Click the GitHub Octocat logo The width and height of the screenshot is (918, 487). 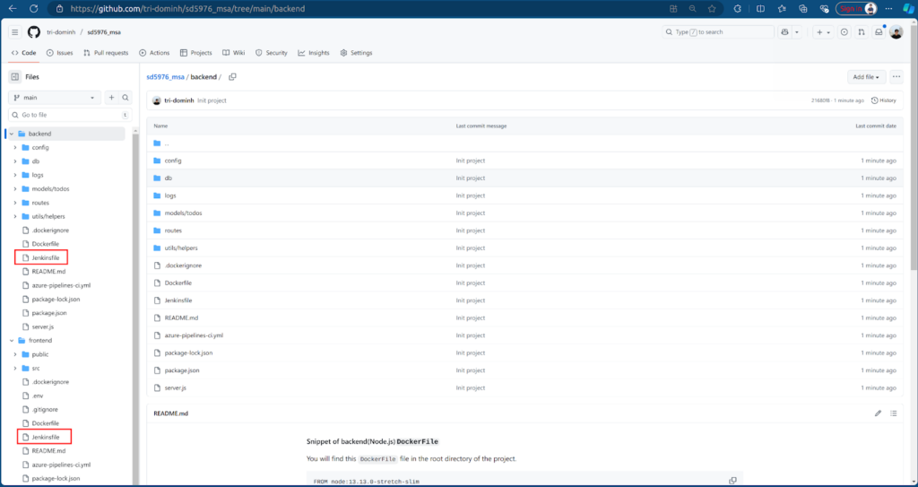coord(34,32)
